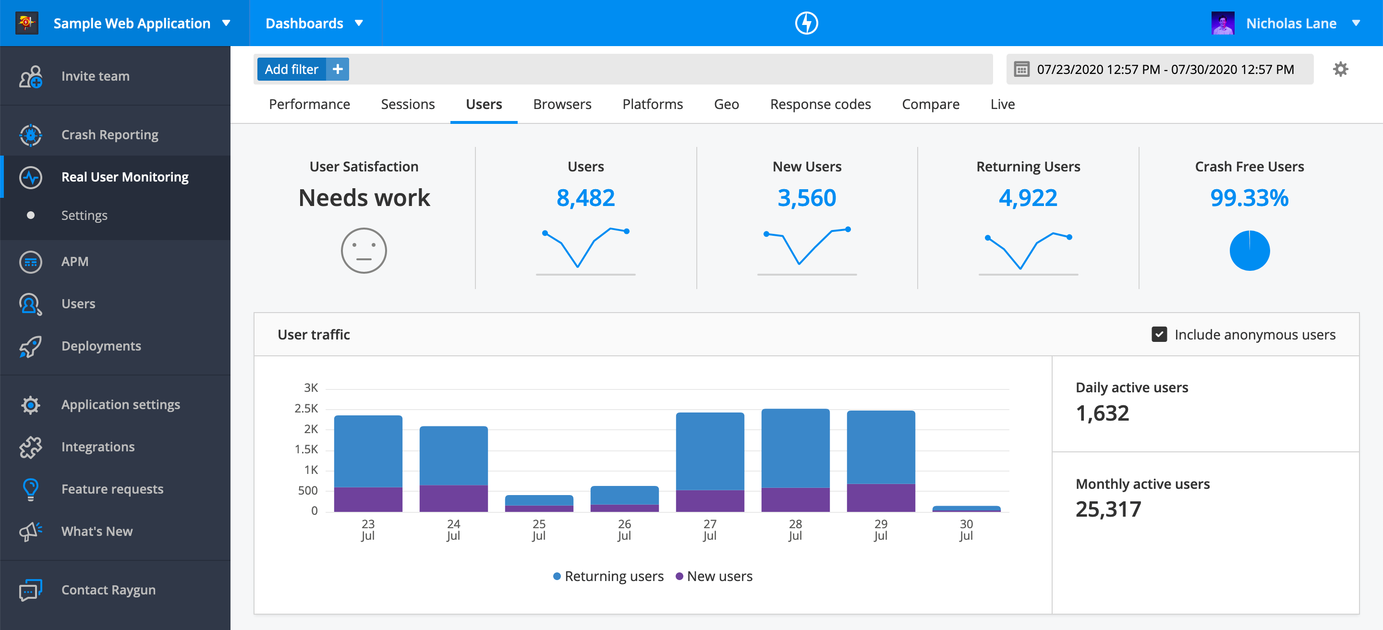Open the Response codes tab
Image resolution: width=1383 pixels, height=630 pixels.
click(820, 104)
